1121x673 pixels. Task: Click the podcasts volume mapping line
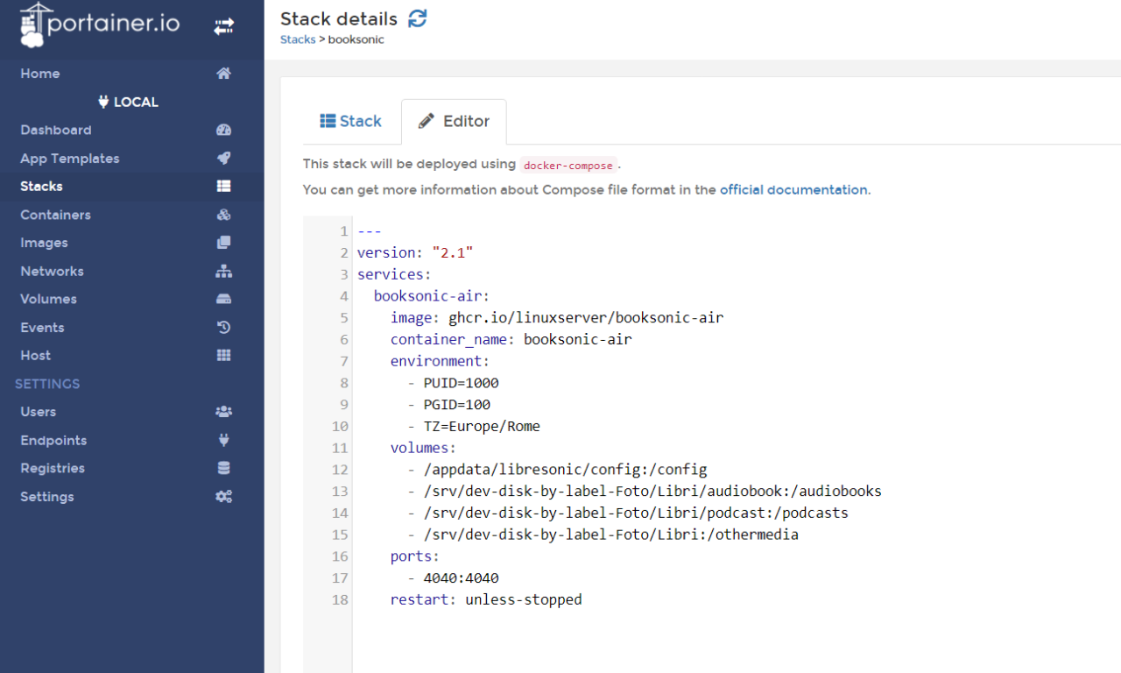click(x=628, y=513)
